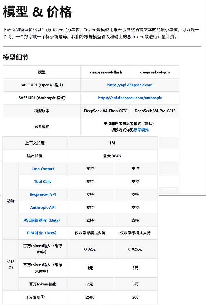206x305 pixels.
Task: Click the 输出长度 row label
Action: tap(35, 156)
